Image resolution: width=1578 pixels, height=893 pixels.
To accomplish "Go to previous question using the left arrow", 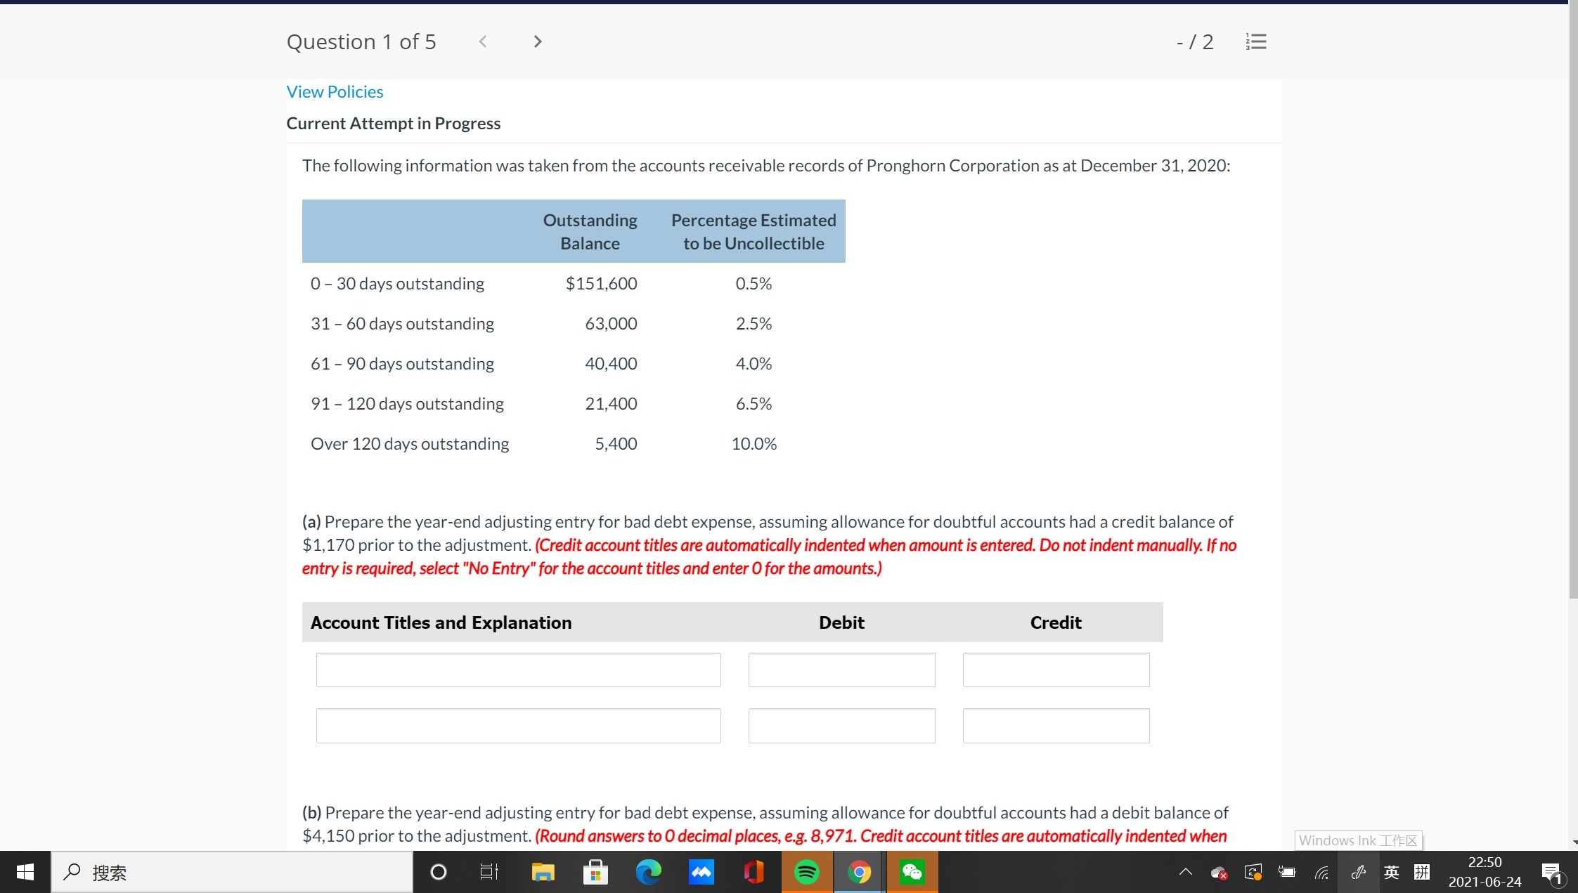I will click(x=483, y=41).
